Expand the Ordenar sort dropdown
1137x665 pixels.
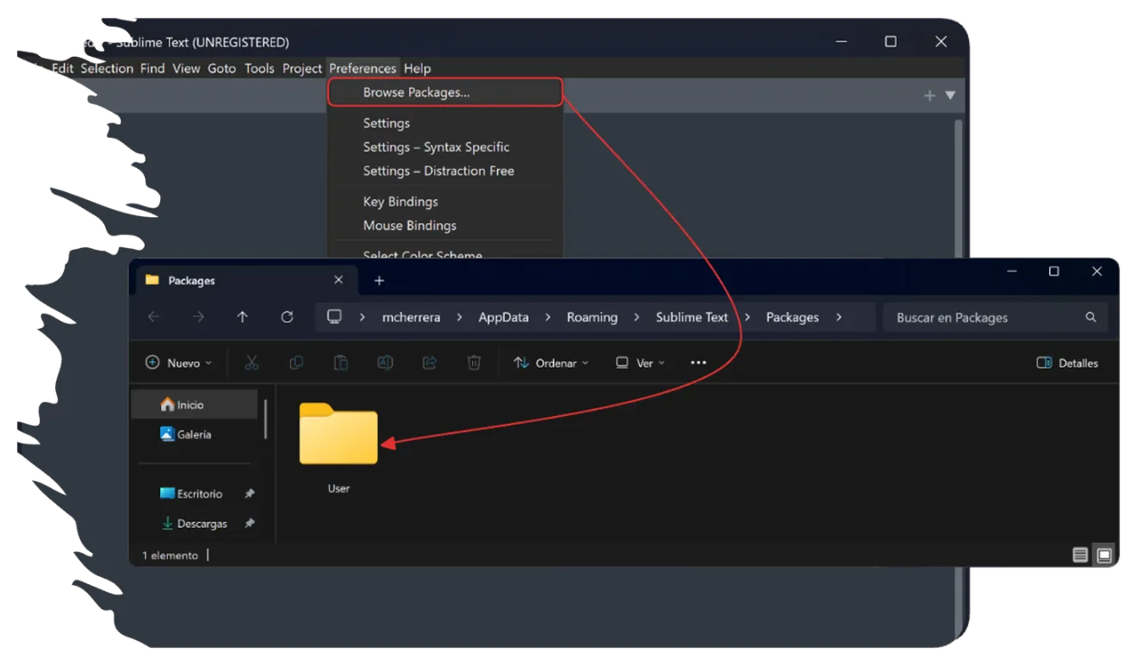point(551,363)
